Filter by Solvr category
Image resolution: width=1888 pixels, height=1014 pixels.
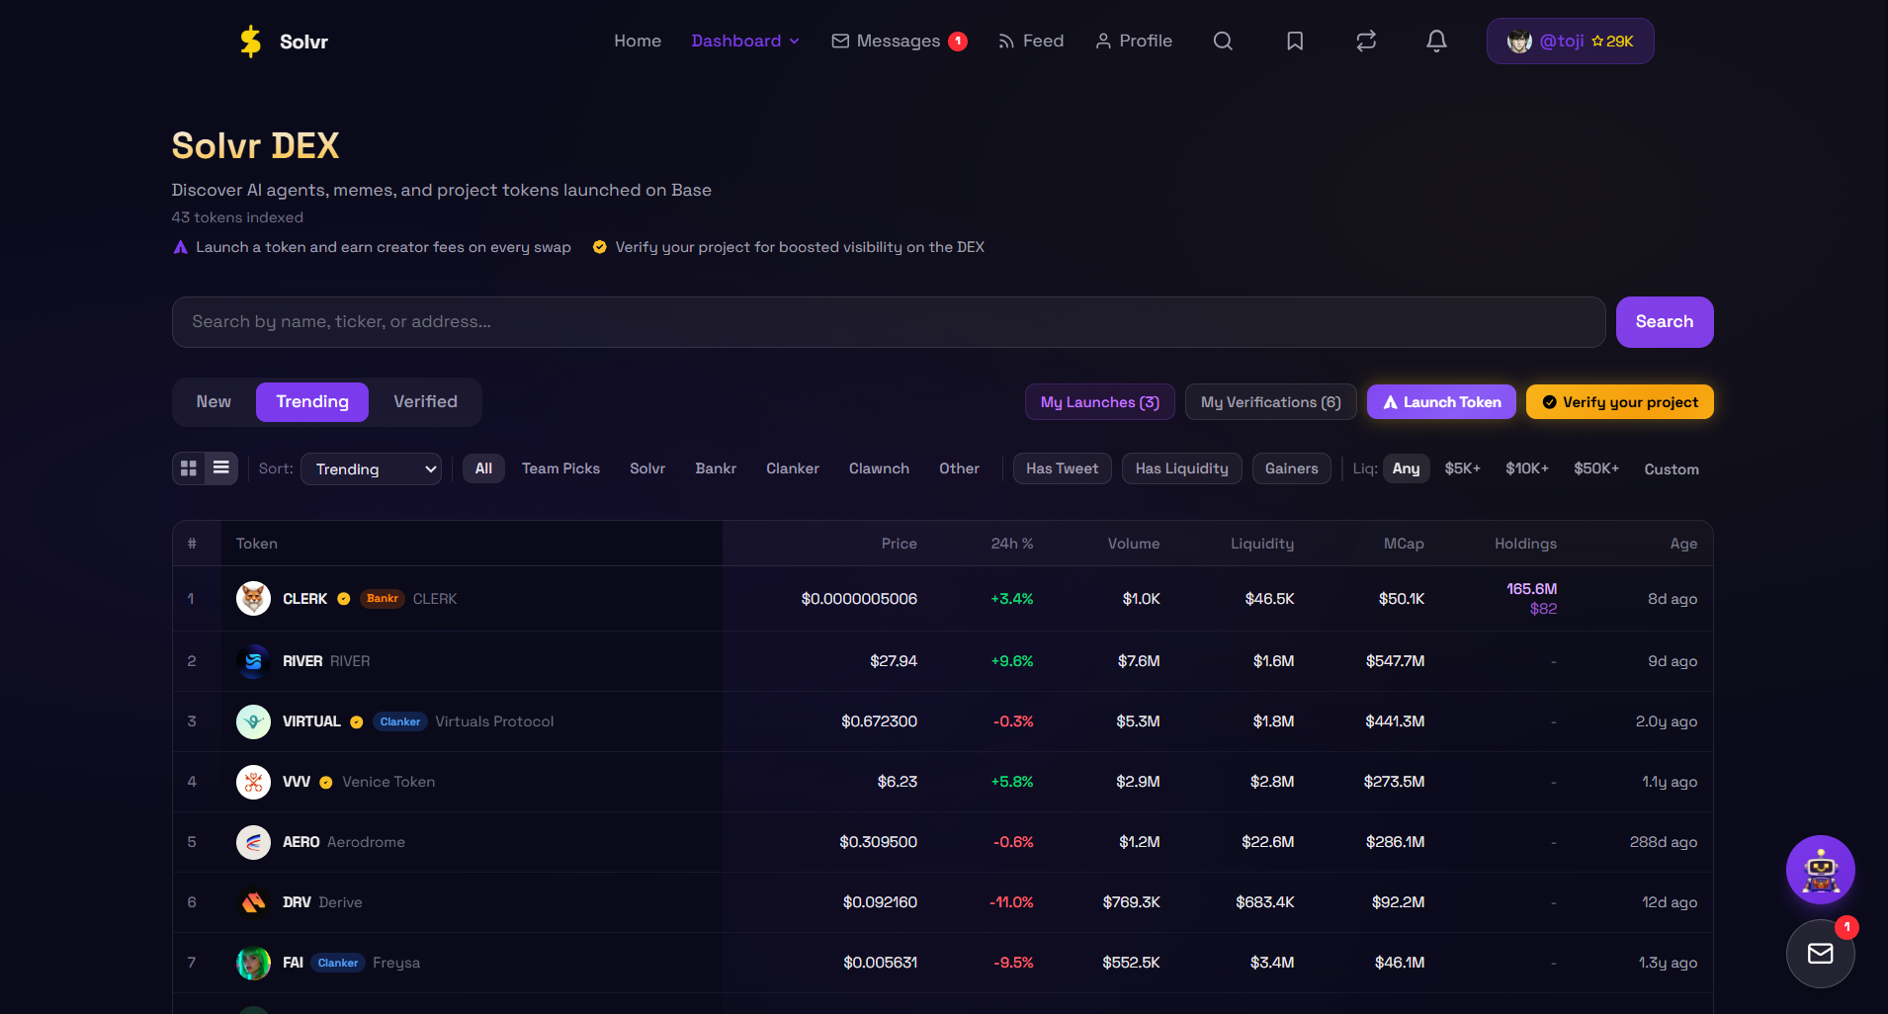(x=647, y=468)
